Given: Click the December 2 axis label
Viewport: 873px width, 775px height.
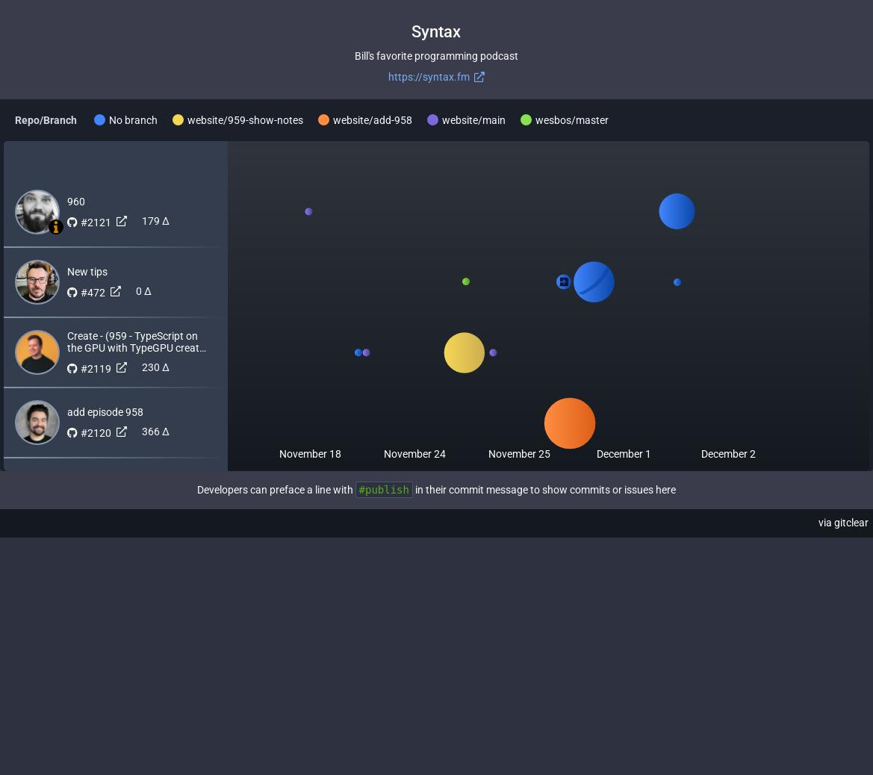Looking at the screenshot, I should point(728,454).
